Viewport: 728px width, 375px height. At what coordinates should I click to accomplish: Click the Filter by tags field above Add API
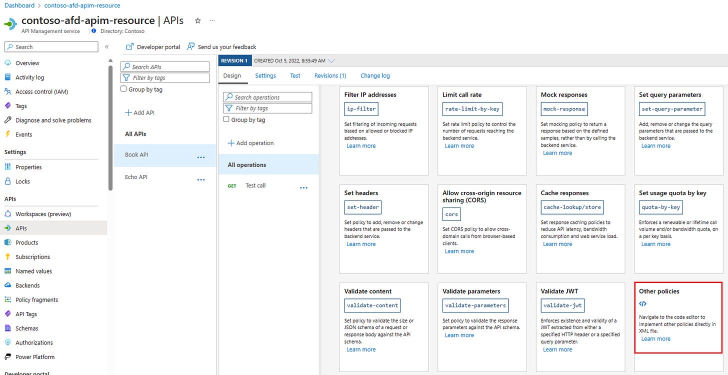click(165, 77)
